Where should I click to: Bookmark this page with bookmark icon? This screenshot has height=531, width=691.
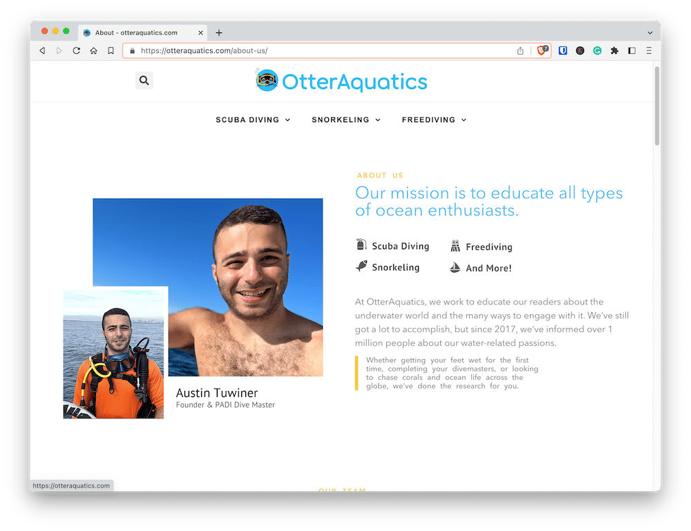pos(111,50)
